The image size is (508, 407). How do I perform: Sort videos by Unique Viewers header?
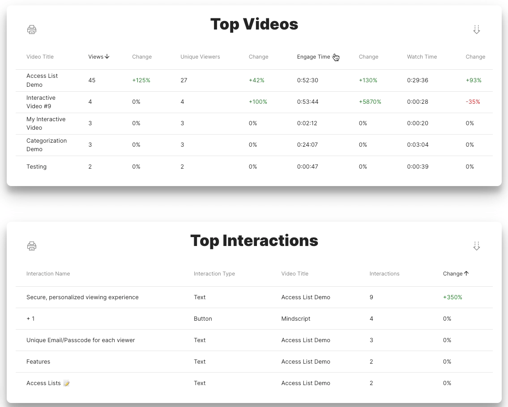point(200,57)
